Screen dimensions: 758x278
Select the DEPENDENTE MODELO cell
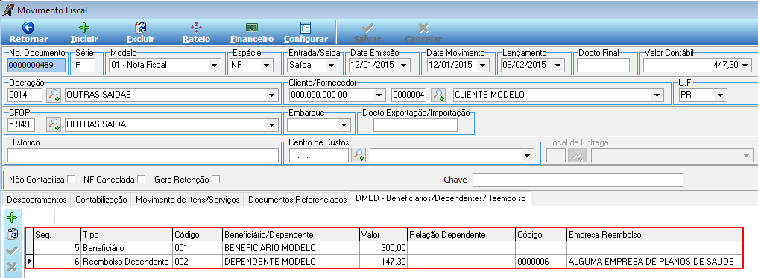click(291, 262)
